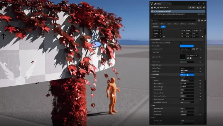Expand the Preview Color property
This screenshot has height=126, width=223.
coord(151,46)
